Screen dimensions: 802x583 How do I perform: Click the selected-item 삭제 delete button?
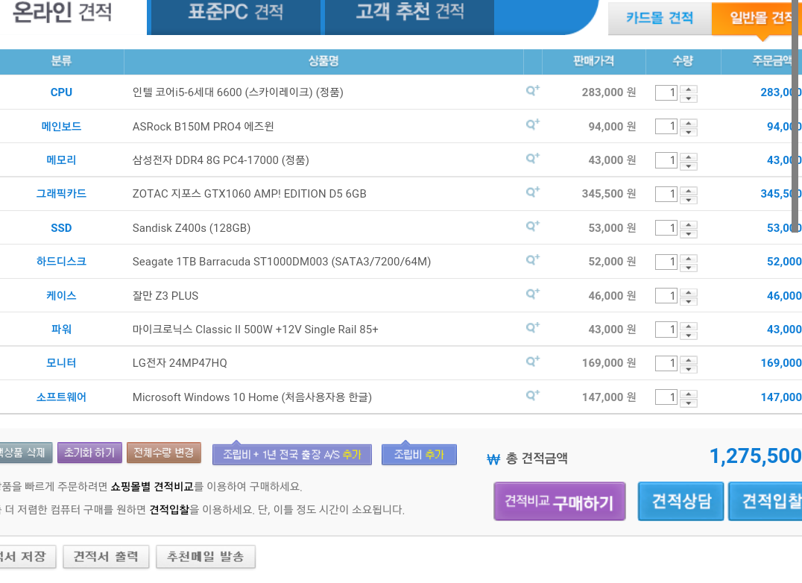(x=25, y=453)
